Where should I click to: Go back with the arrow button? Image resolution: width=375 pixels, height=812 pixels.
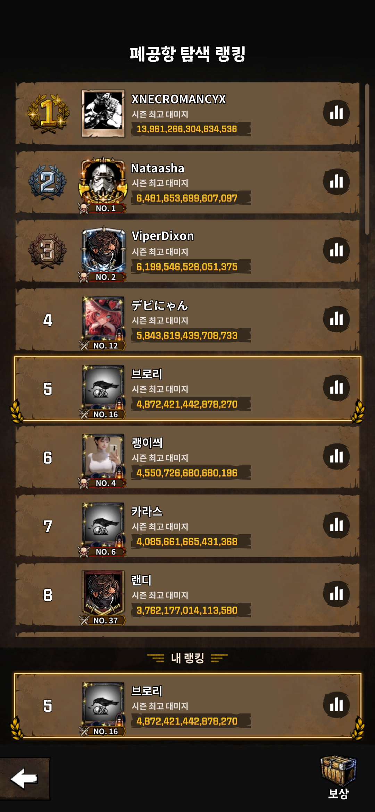coord(24,779)
